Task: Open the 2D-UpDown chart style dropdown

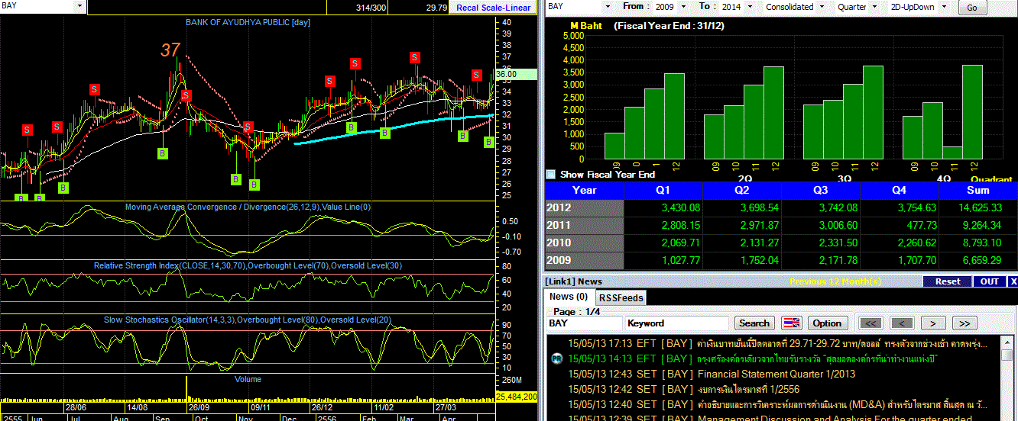Action: [944, 6]
